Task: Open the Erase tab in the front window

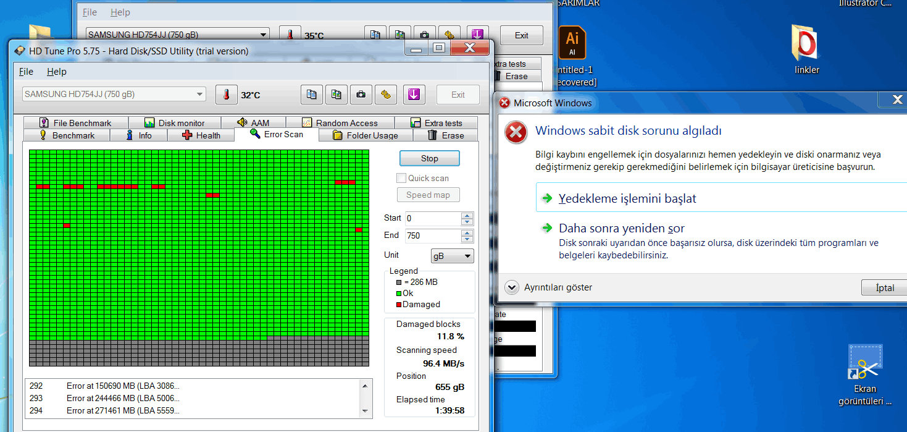Action: click(x=445, y=135)
